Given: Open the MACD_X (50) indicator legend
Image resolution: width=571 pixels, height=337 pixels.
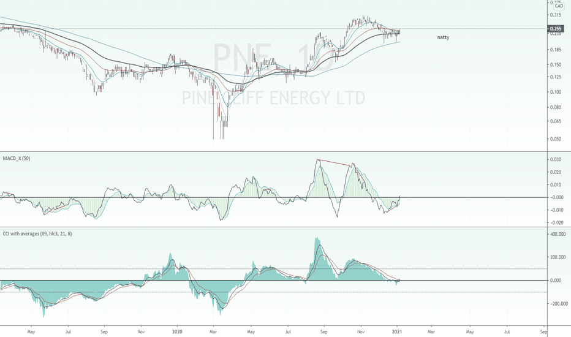Looking at the screenshot, I should (17, 158).
